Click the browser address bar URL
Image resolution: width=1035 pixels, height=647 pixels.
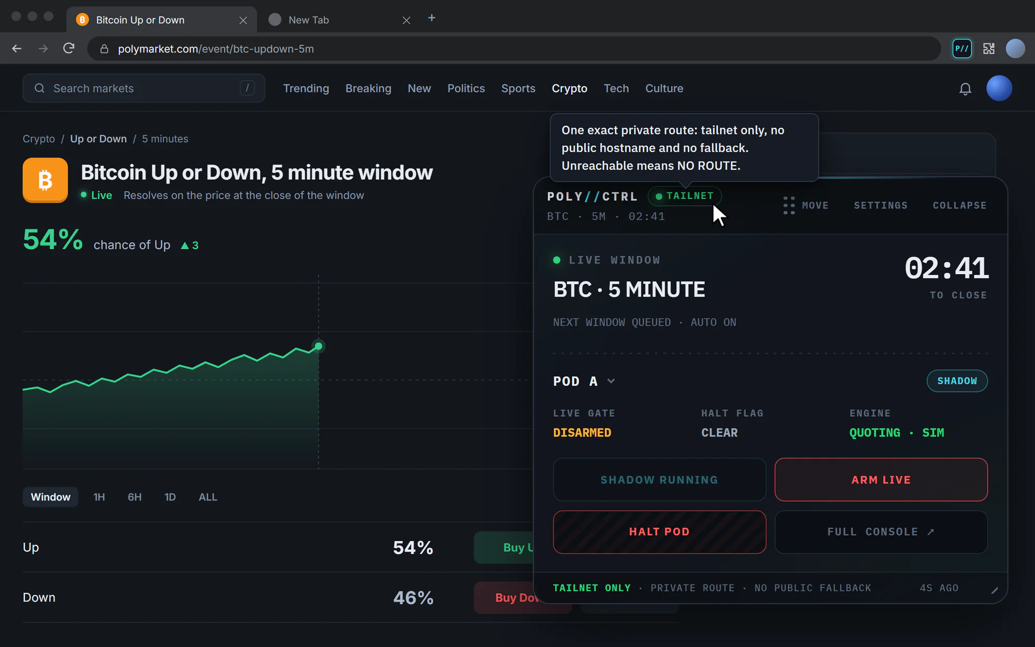pos(216,49)
